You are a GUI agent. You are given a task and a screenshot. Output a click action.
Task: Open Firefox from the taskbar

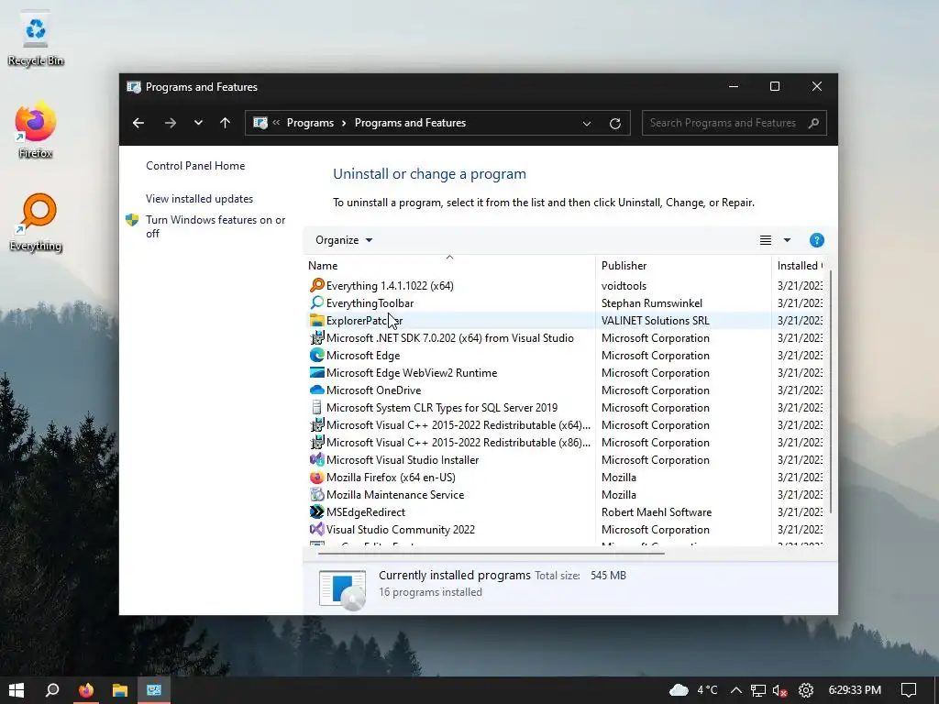point(86,690)
